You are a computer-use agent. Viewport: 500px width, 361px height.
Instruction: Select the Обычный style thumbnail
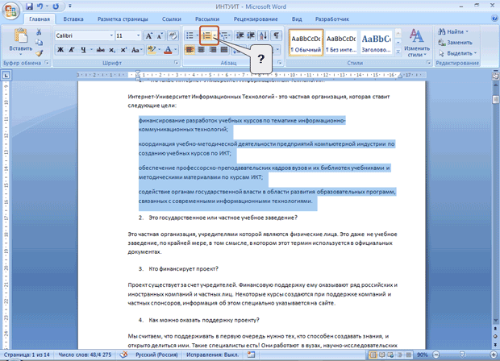306,43
